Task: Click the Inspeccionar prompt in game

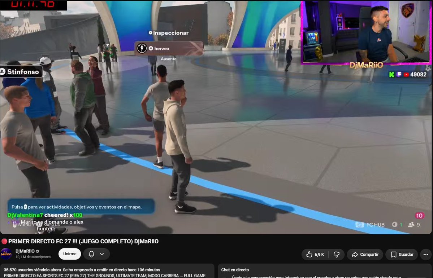Action: point(168,33)
